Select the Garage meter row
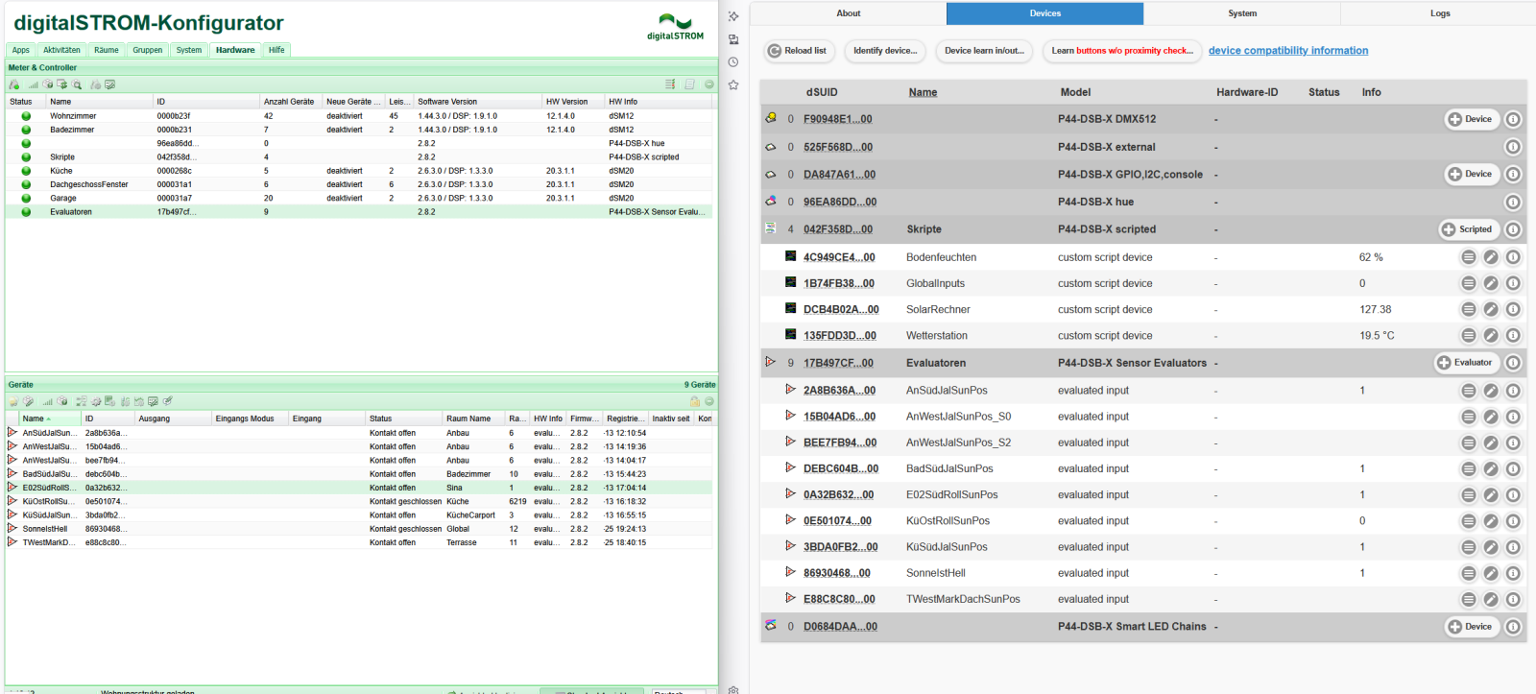The image size is (1536, 694). pos(360,199)
